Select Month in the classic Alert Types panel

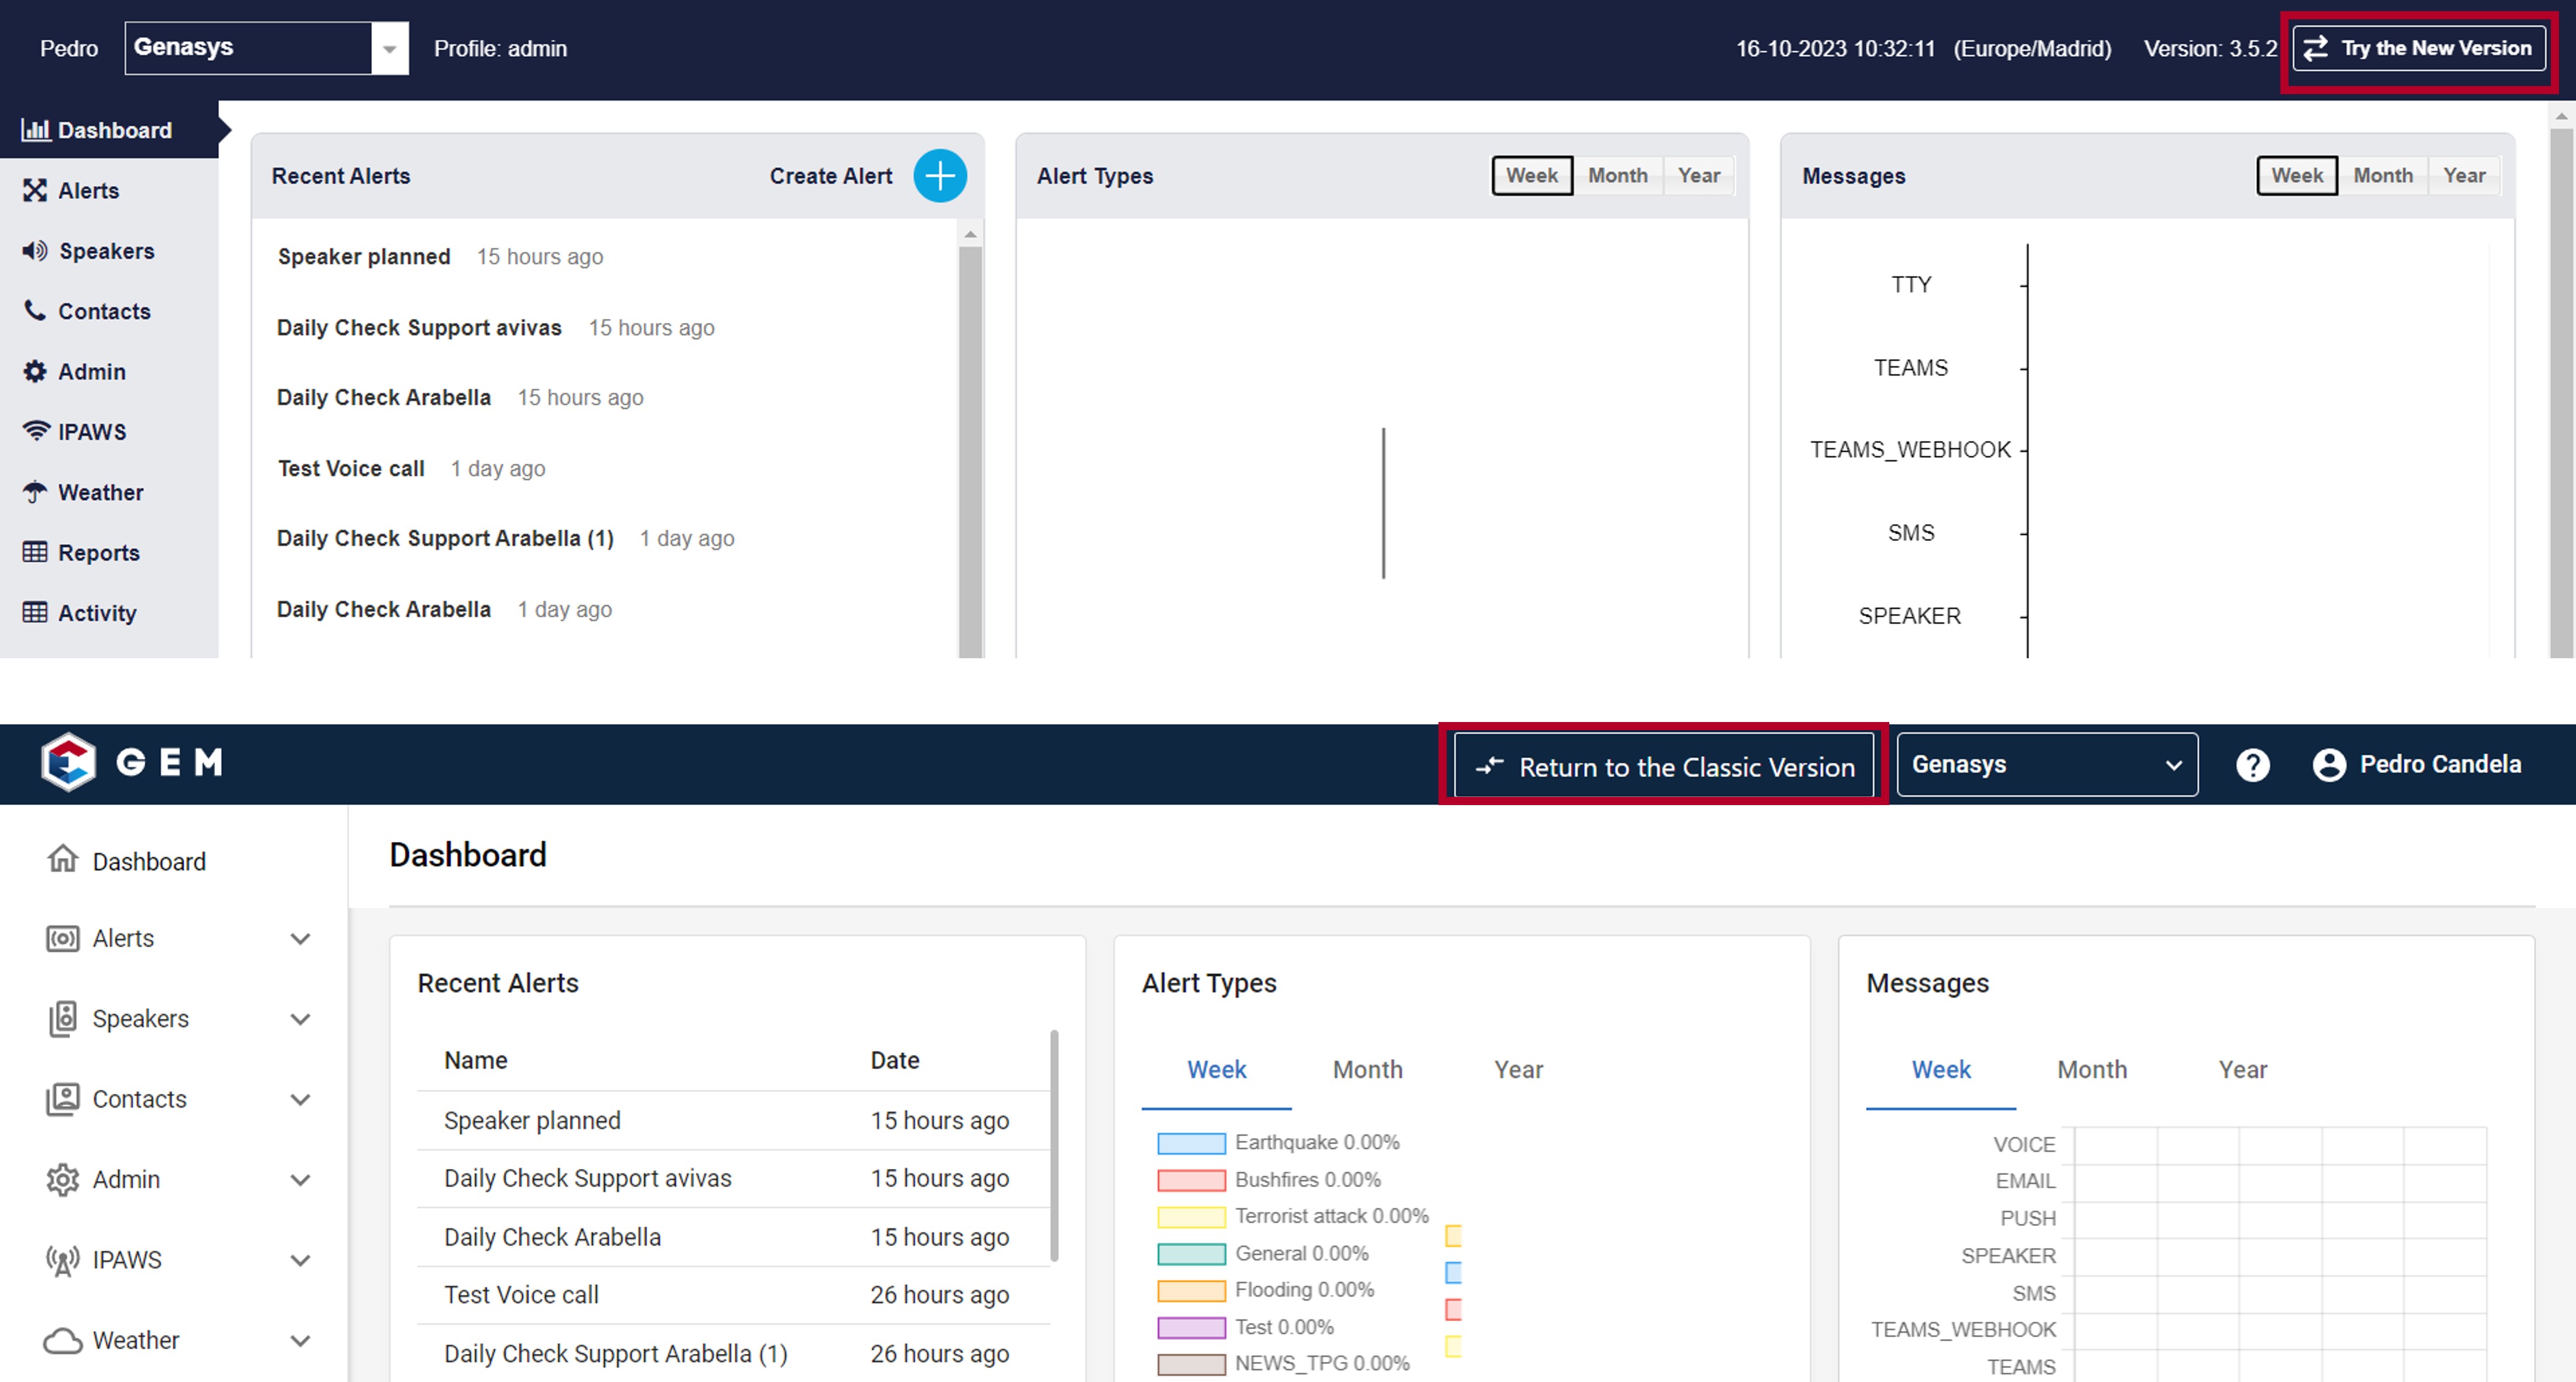1617,176
